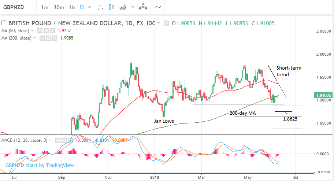This screenshot has height=181, width=334.
Task: Switch to the 30m timeframe
Action: pyautogui.click(x=59, y=7)
